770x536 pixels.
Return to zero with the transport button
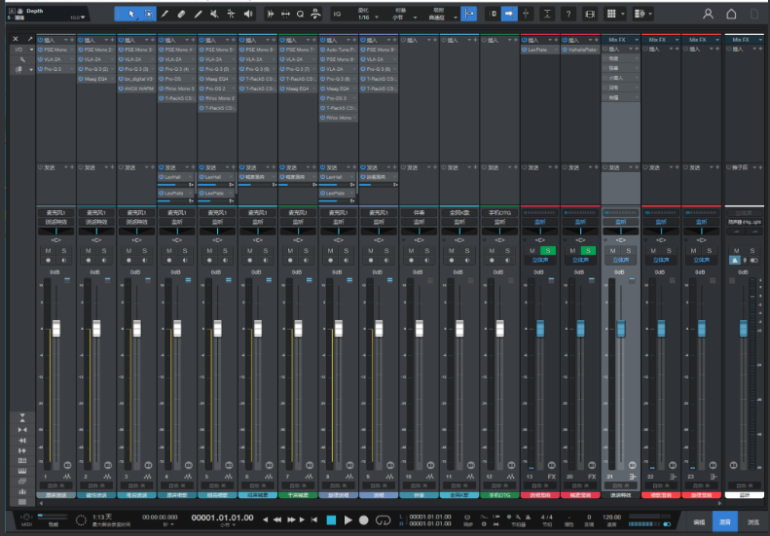tap(314, 519)
